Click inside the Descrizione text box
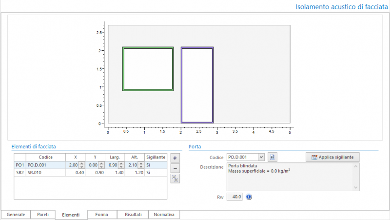 tap(293, 177)
